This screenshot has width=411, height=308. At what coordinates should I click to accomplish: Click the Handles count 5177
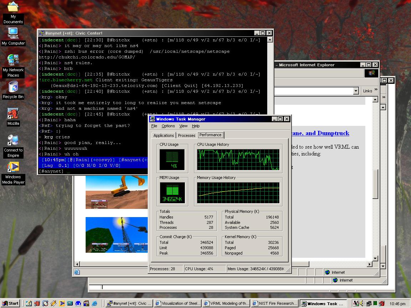pyautogui.click(x=209, y=217)
